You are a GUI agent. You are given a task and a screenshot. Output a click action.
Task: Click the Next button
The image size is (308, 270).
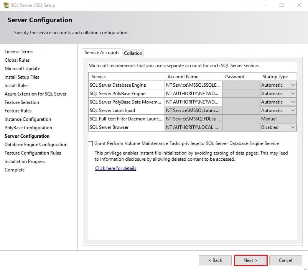point(250,260)
